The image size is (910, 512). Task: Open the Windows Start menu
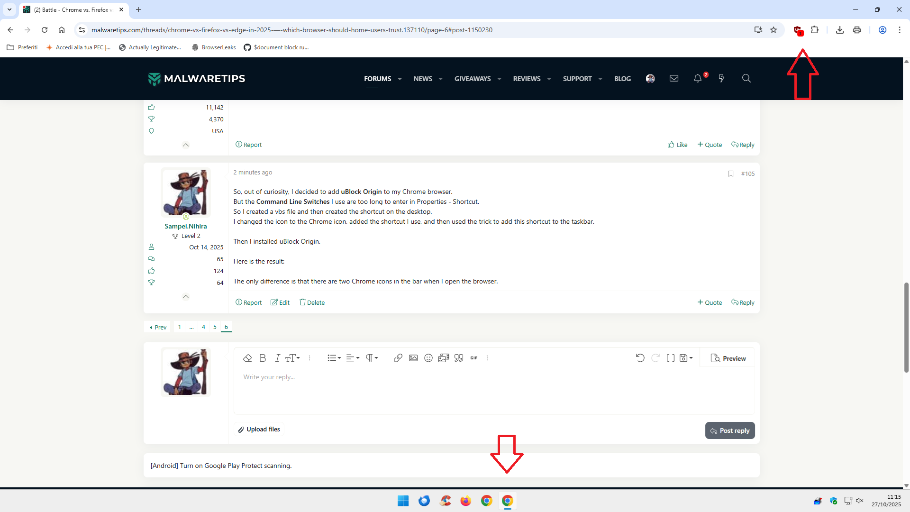pos(403,501)
